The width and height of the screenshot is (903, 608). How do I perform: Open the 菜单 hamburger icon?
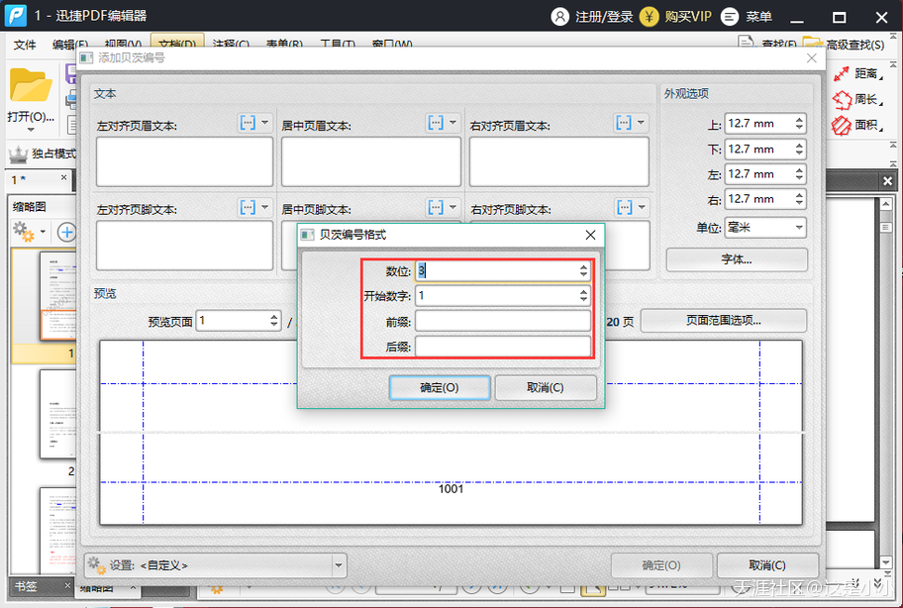coord(730,16)
